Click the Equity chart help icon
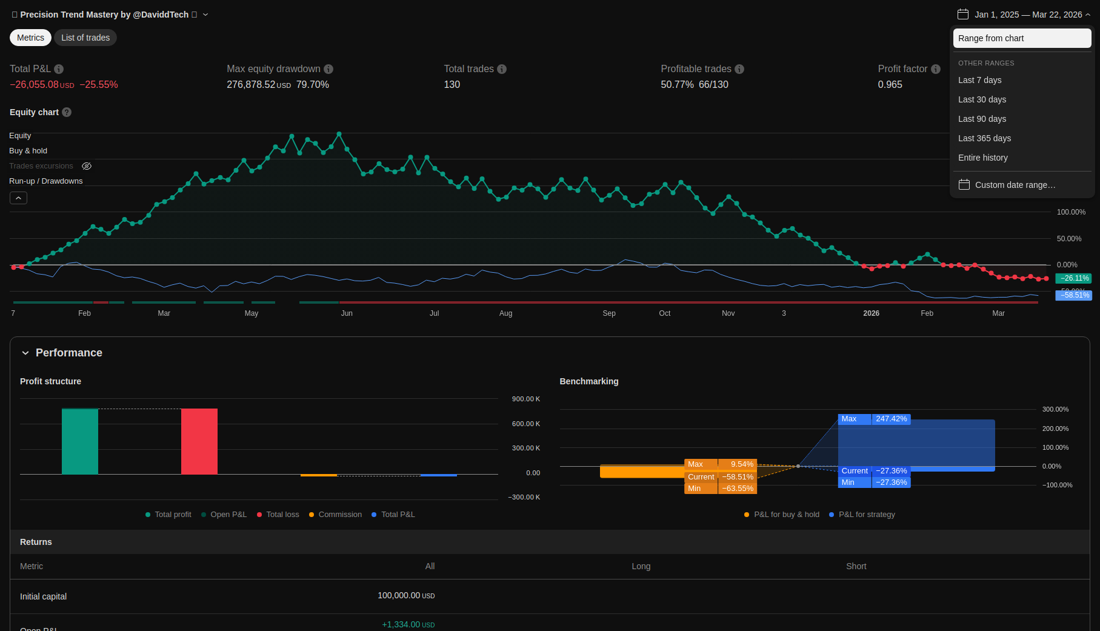This screenshot has width=1100, height=631. (67, 112)
